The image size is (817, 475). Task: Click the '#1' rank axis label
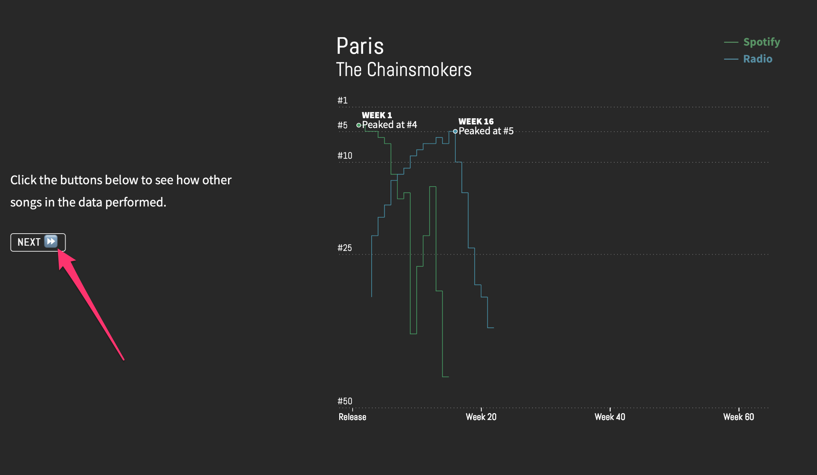coord(342,100)
